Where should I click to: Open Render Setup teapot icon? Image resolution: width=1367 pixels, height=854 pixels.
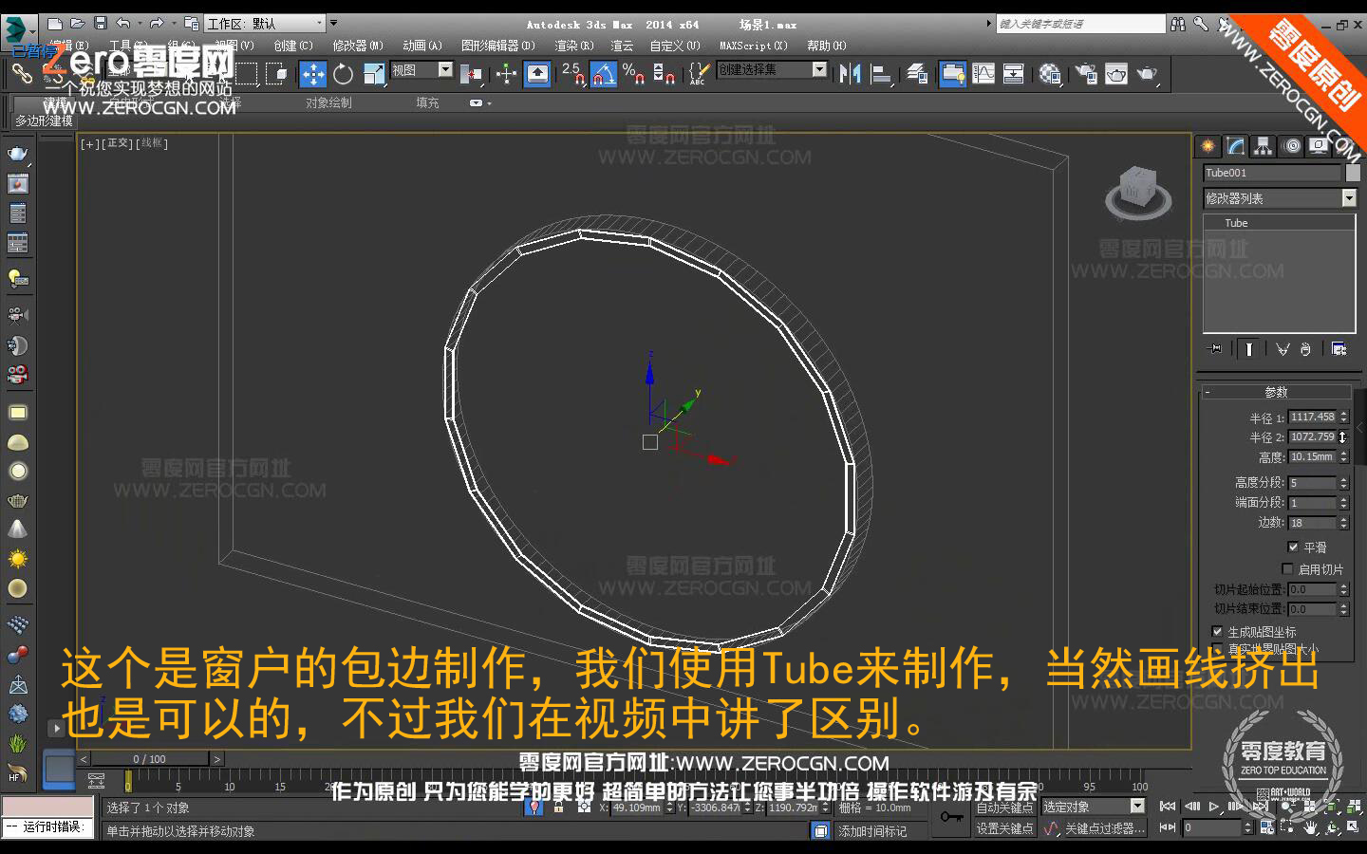tap(1085, 73)
